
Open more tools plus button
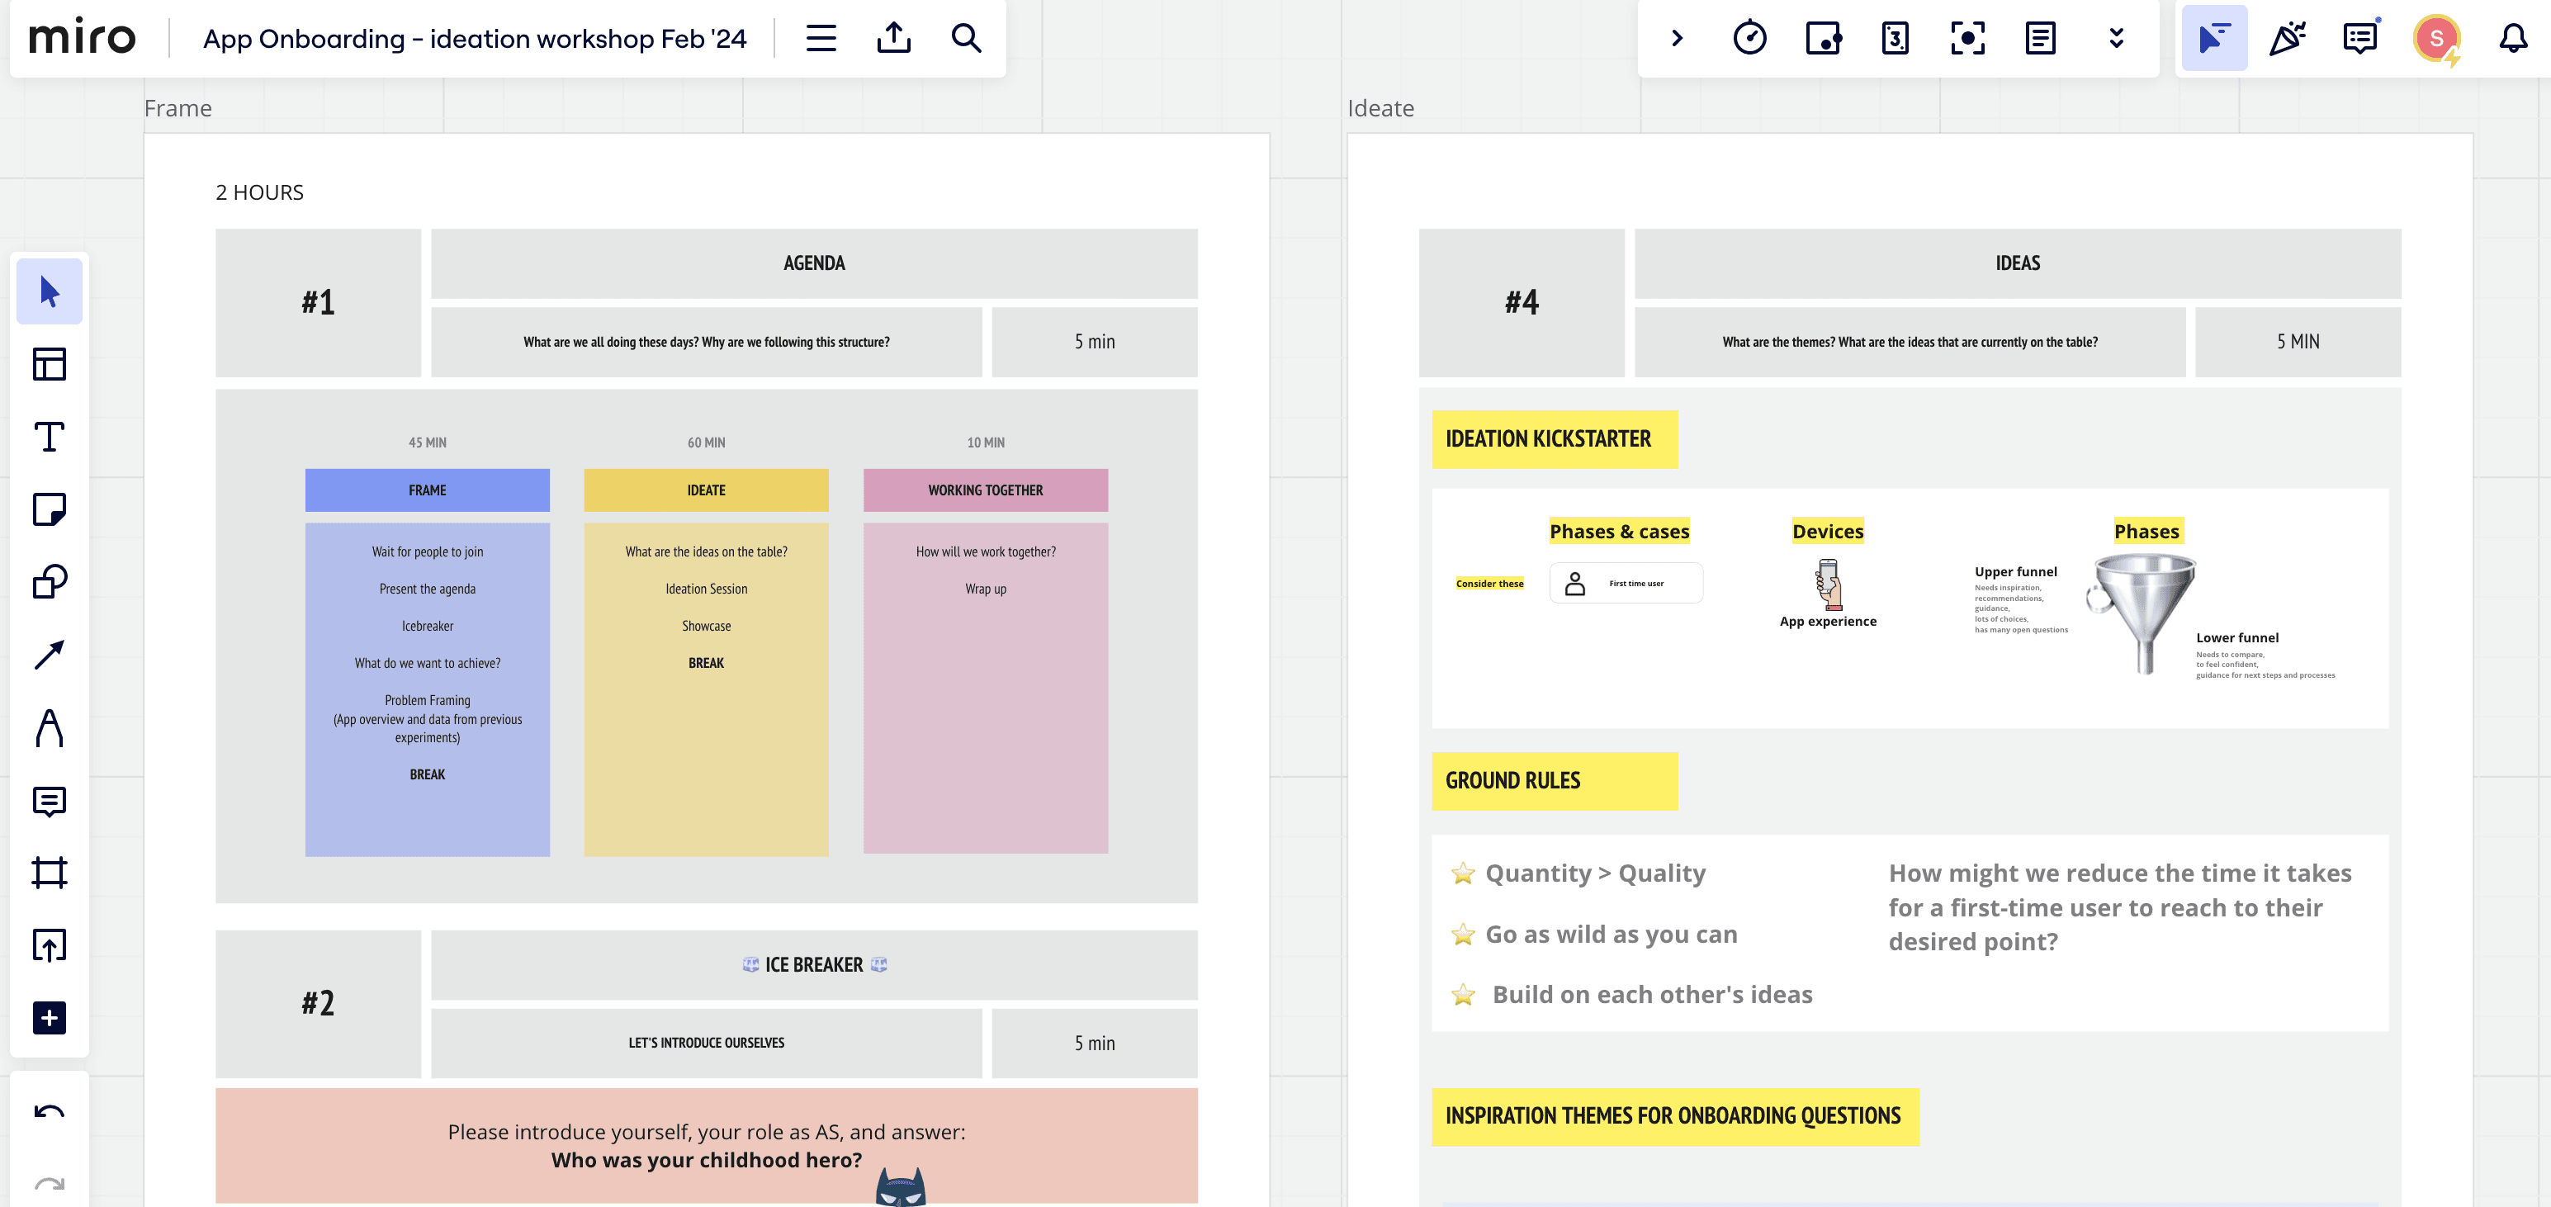tap(49, 1018)
